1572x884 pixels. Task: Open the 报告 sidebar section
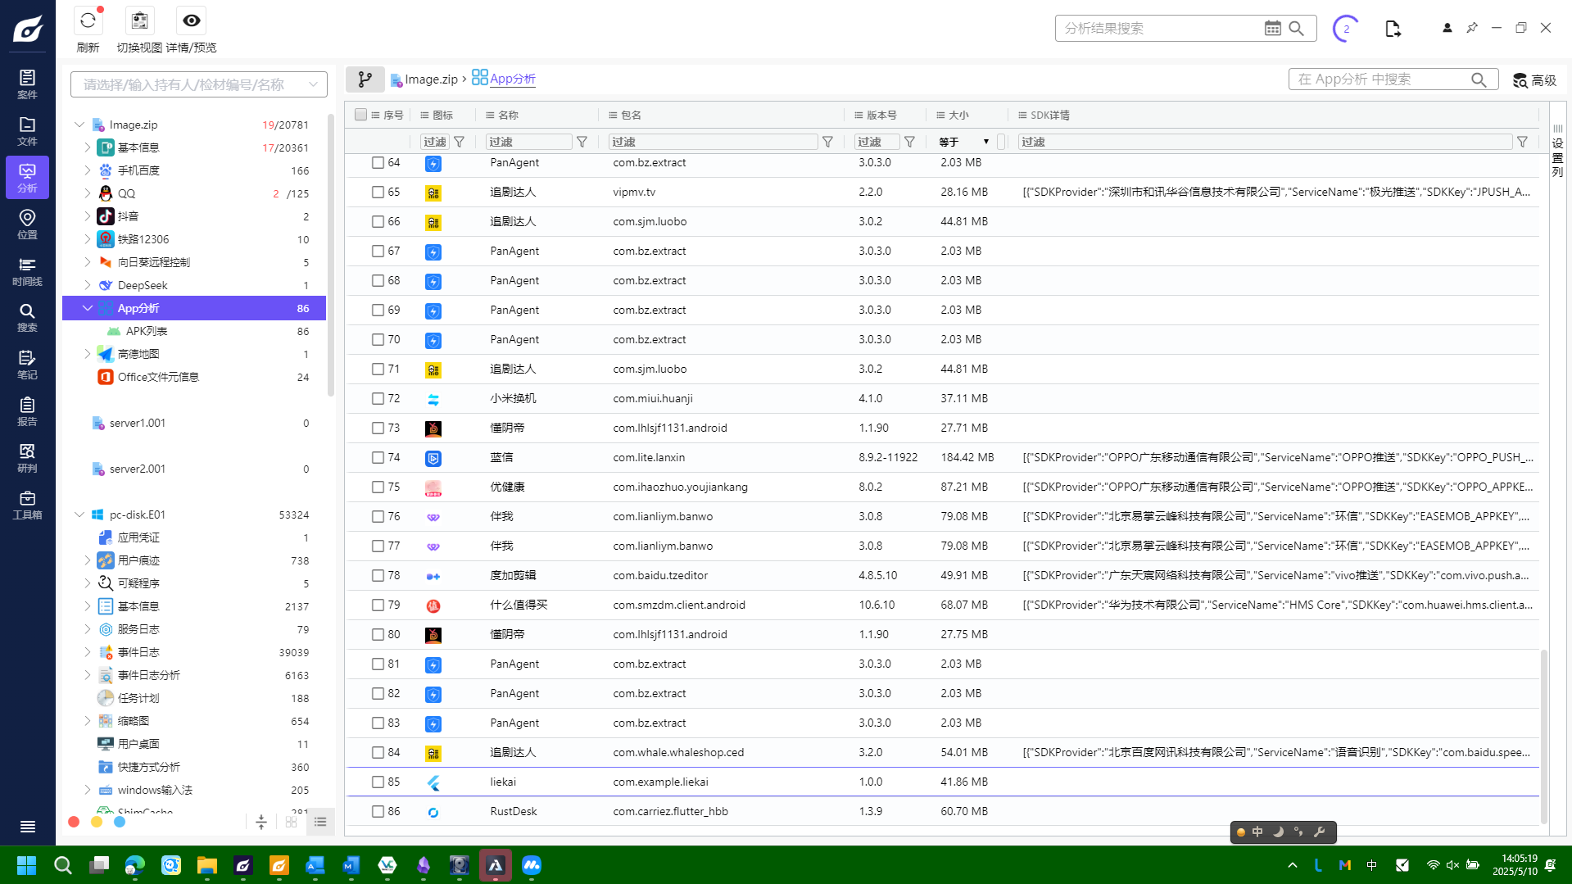pos(27,410)
